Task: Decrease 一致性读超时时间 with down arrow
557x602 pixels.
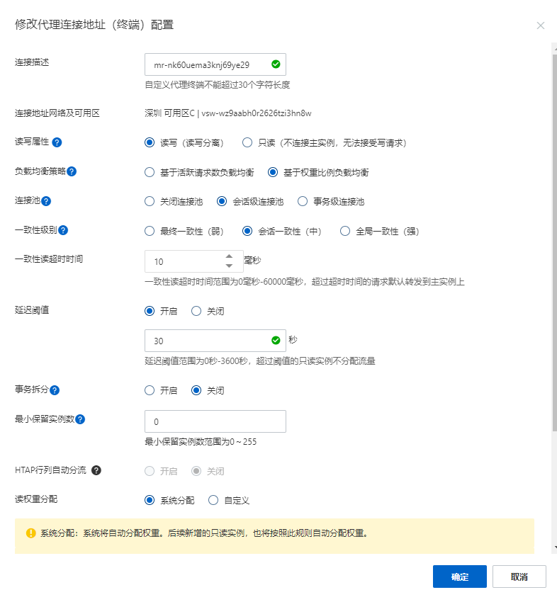Action: pos(229,266)
